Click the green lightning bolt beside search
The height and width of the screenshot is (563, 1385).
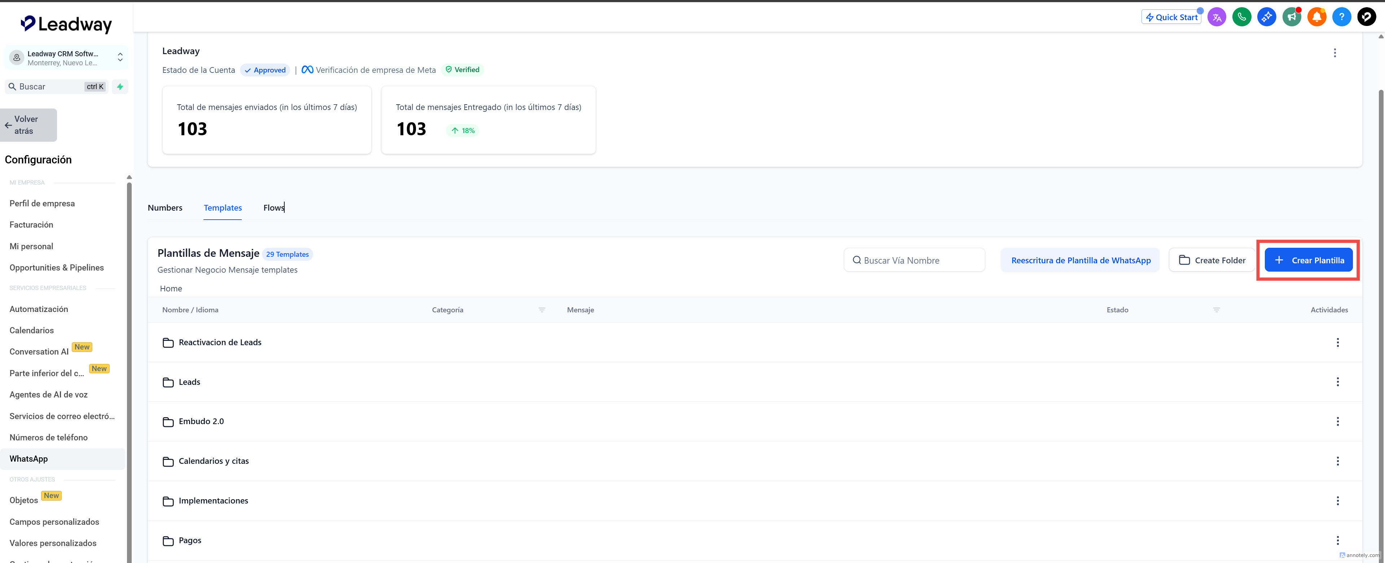120,87
